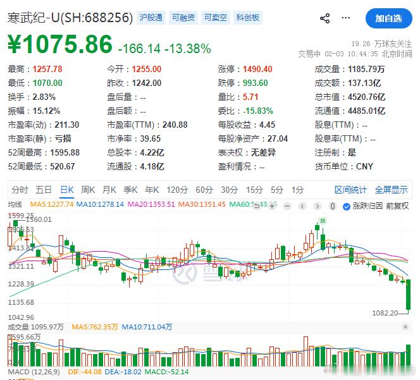
Task: Click the MA5:1227.74 legend label
Action: [x=52, y=204]
